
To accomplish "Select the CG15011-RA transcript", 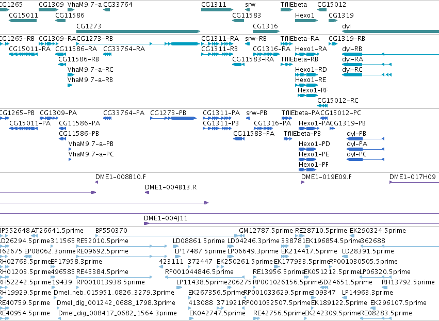I will coord(23,54).
